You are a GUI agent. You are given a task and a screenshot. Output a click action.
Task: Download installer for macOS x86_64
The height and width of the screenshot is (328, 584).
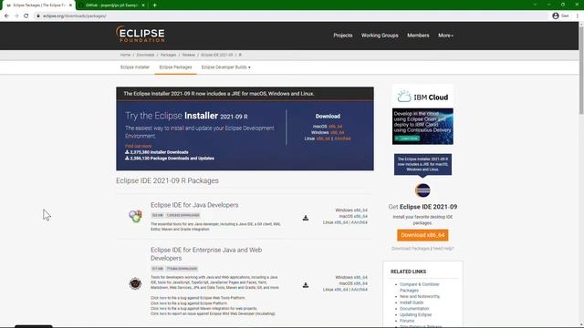335,127
